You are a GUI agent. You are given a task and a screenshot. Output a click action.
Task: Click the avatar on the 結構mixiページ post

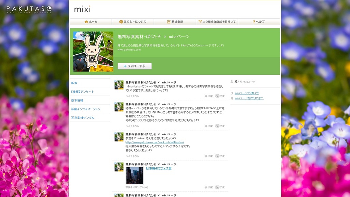tap(119, 107)
